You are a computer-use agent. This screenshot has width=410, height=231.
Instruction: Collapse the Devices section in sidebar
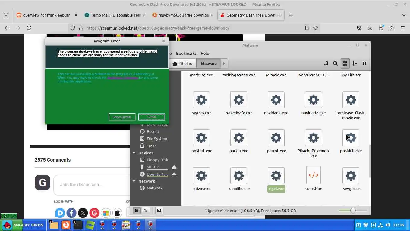134,153
